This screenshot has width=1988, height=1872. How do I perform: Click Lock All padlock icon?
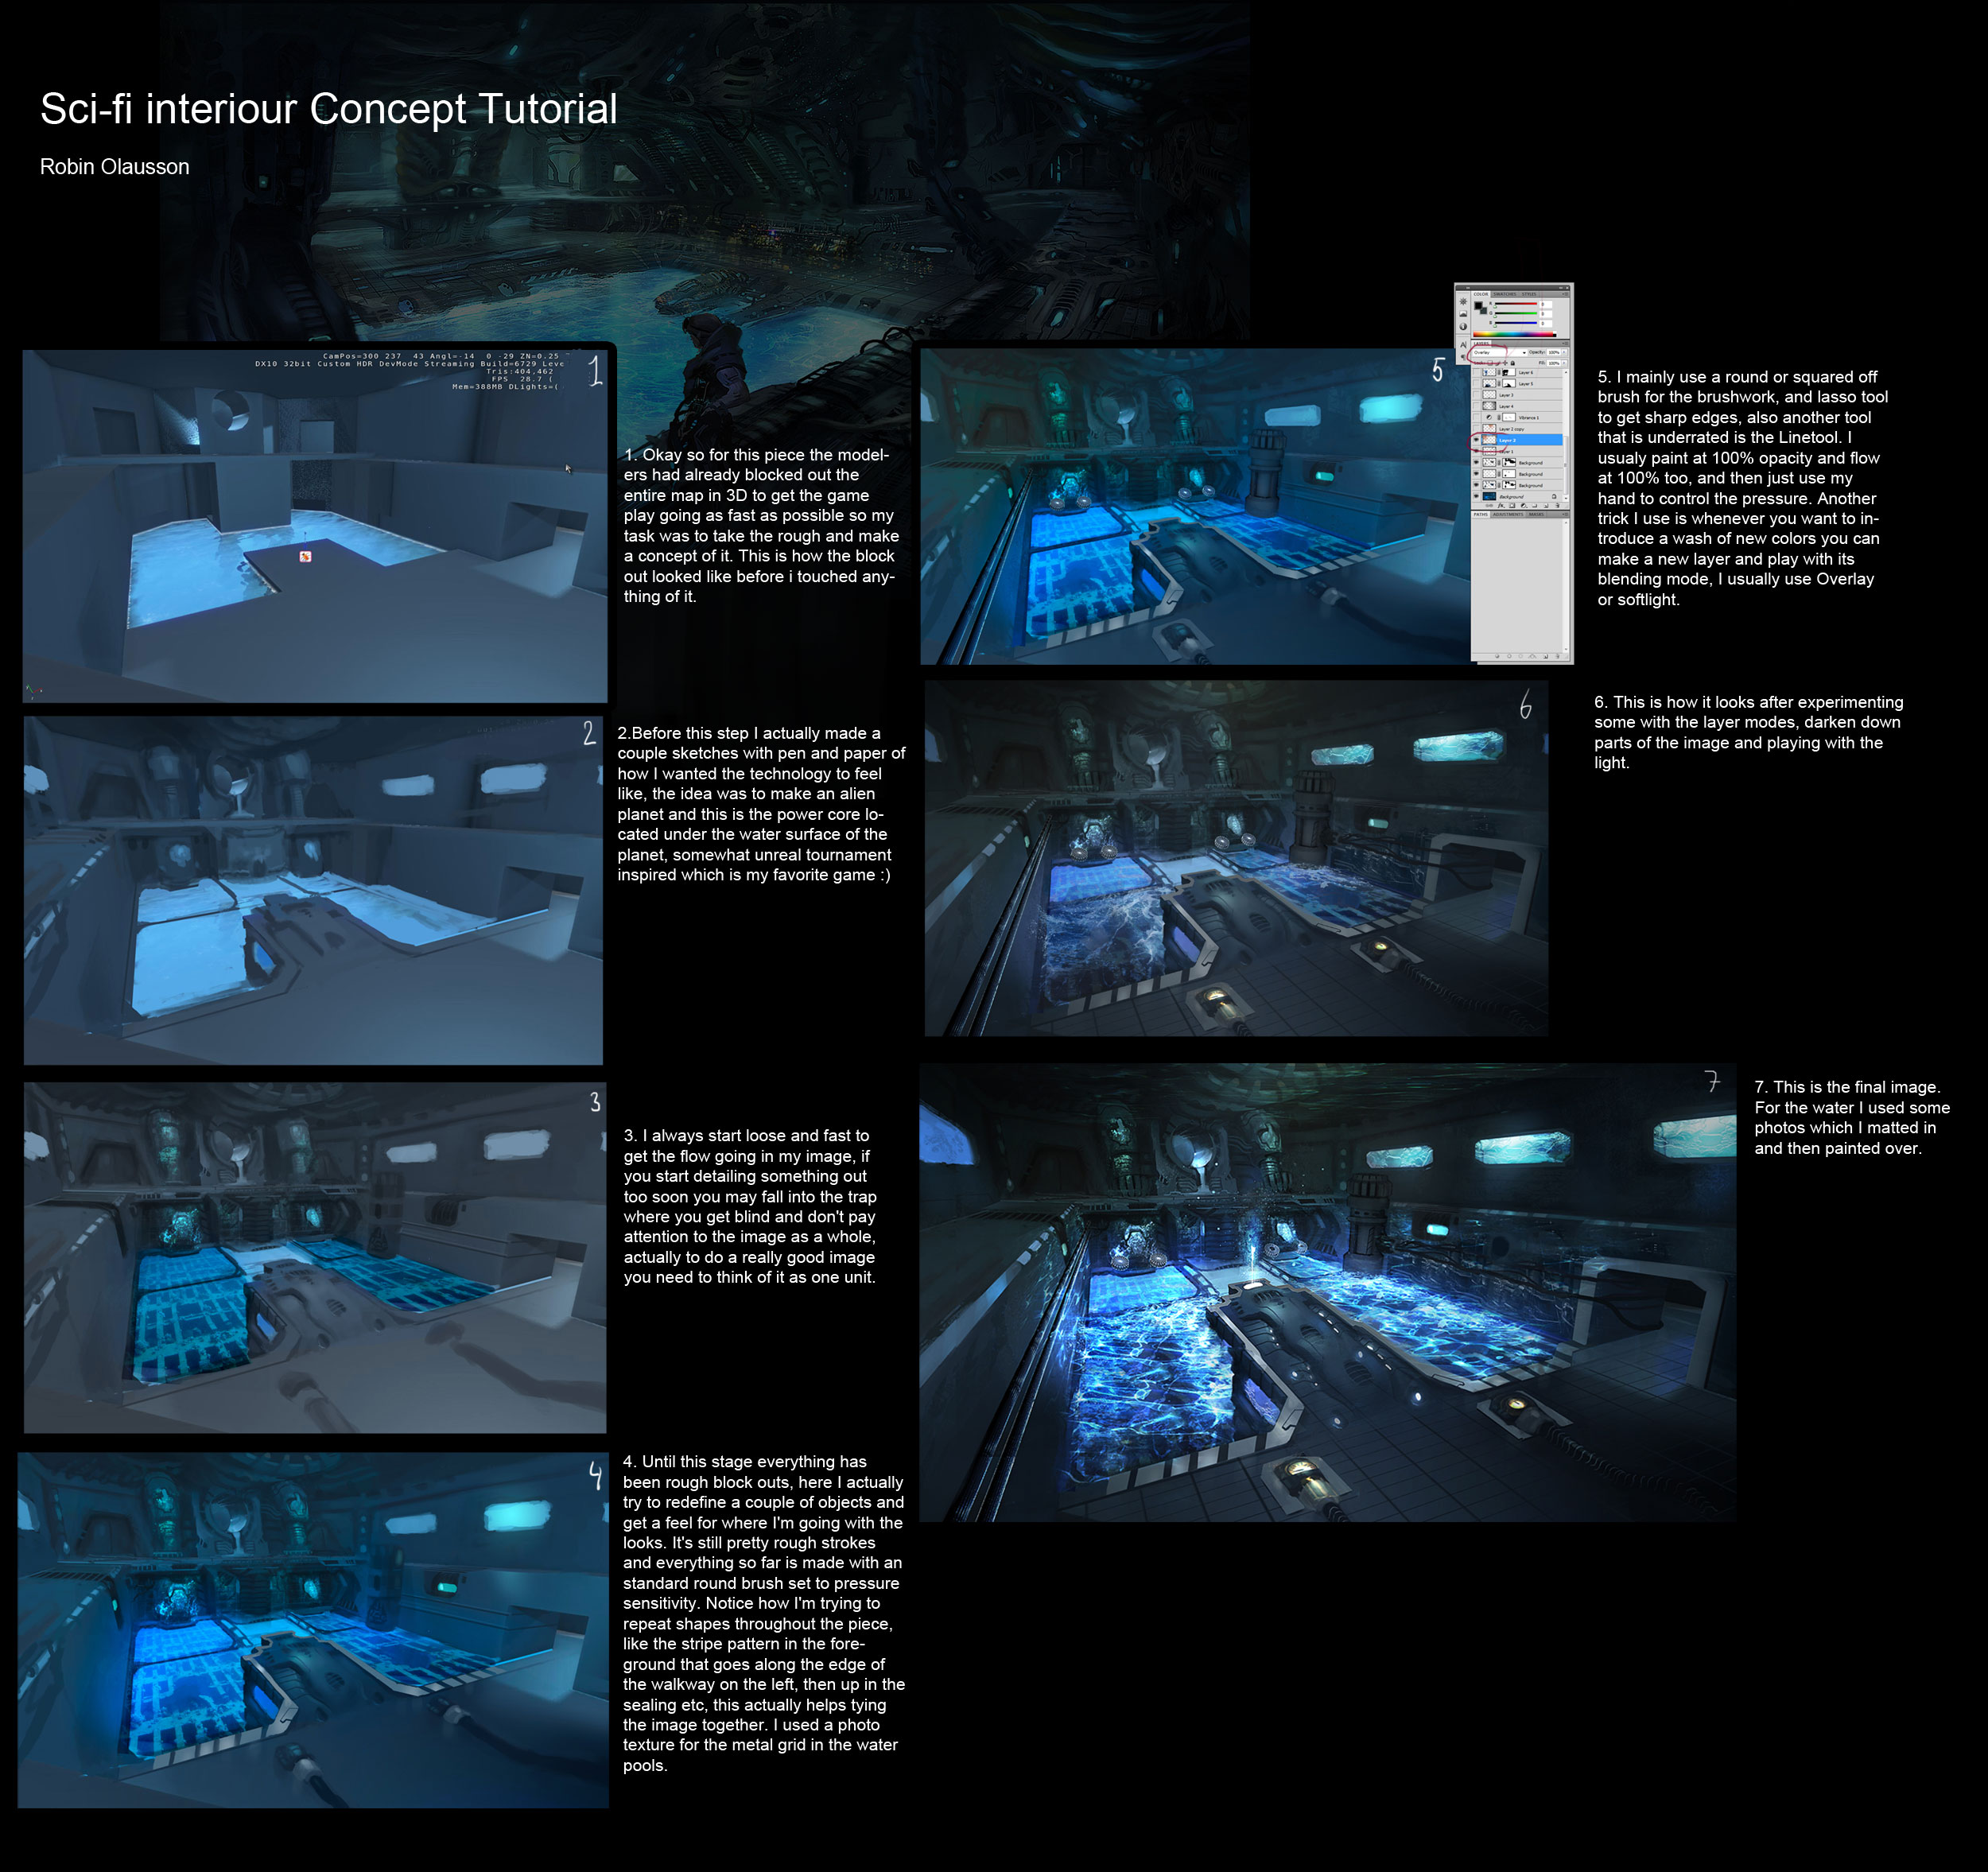[1513, 363]
